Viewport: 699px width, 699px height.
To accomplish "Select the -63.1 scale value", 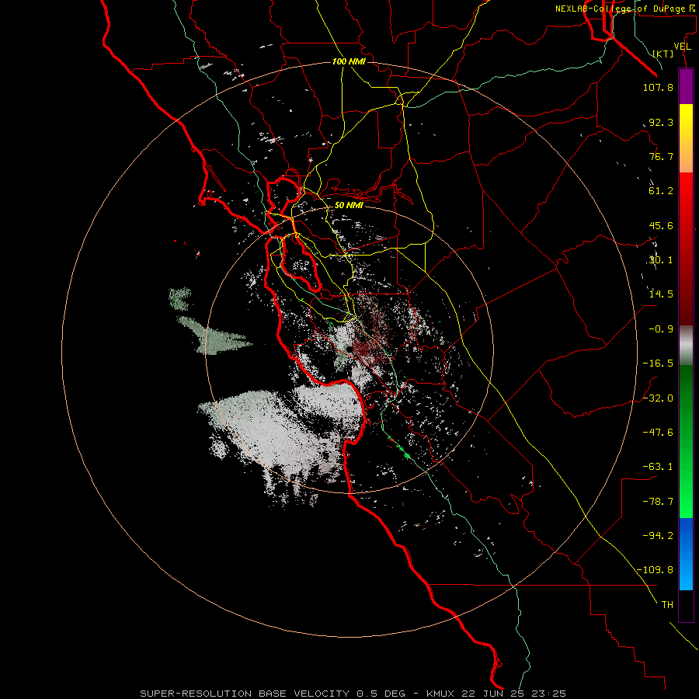I will tap(658, 467).
